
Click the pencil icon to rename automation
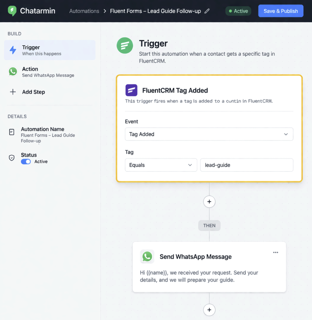(x=207, y=11)
